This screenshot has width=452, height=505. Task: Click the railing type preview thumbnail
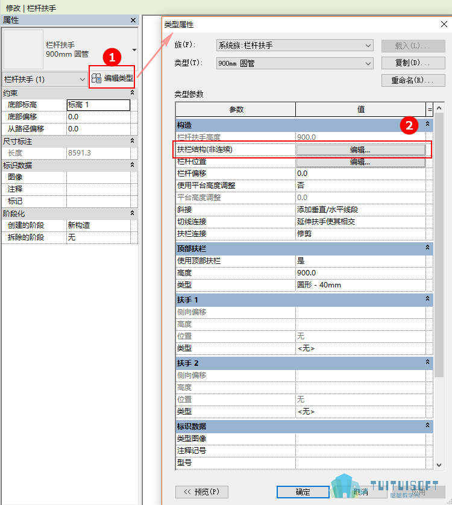pyautogui.click(x=23, y=49)
